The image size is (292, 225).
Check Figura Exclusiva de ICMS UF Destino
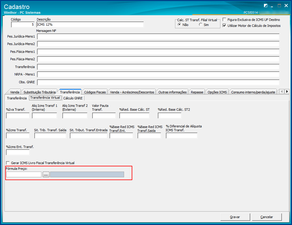(224, 20)
